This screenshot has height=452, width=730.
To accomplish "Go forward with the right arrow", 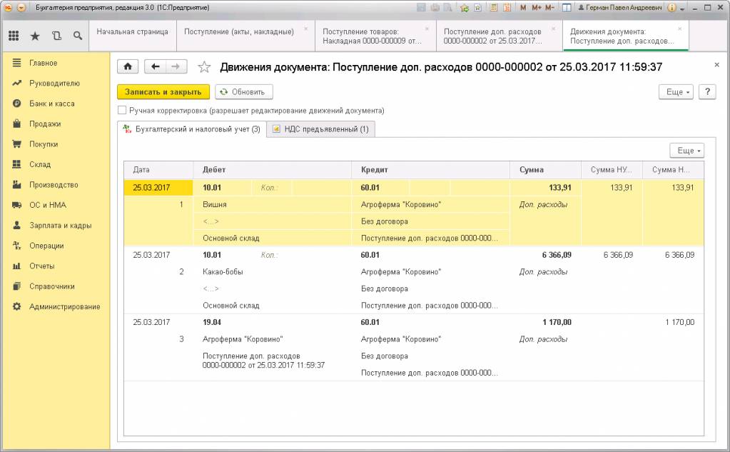I will point(176,66).
